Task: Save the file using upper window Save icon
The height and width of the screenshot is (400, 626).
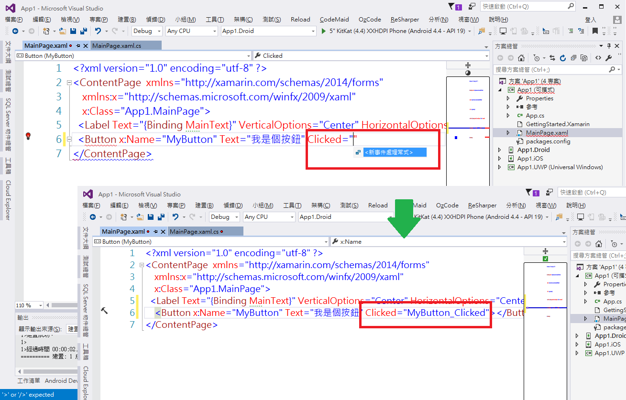Action: [x=74, y=31]
